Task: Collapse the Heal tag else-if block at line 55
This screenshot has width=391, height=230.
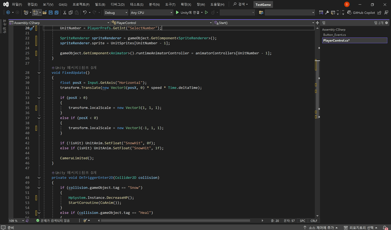Action: pos(39,213)
